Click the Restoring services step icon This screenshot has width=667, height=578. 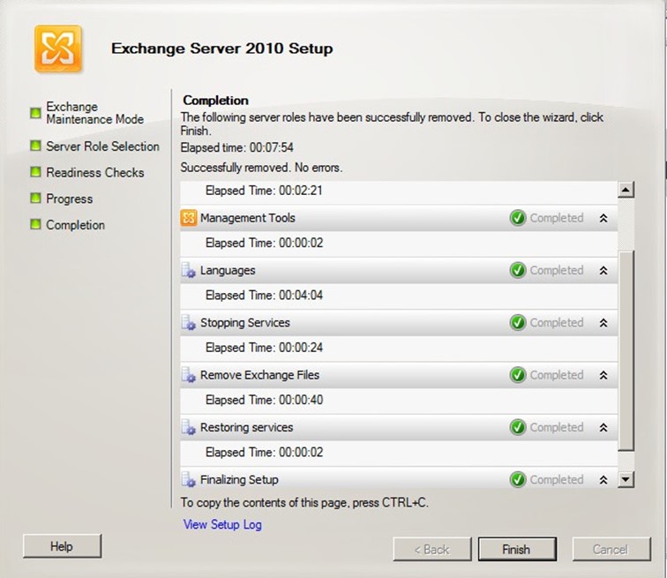189,428
